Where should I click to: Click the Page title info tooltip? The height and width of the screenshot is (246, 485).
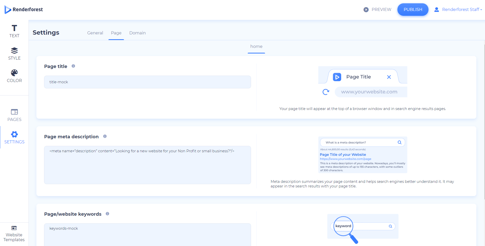(x=73, y=66)
